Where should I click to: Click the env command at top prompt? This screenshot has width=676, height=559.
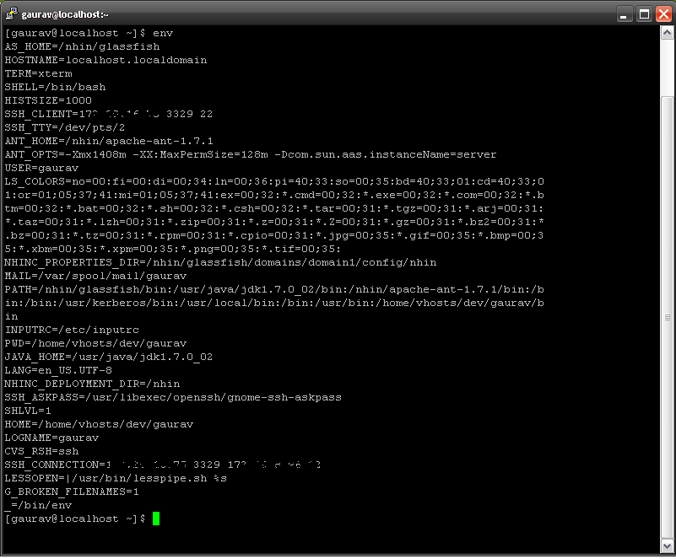click(x=160, y=33)
